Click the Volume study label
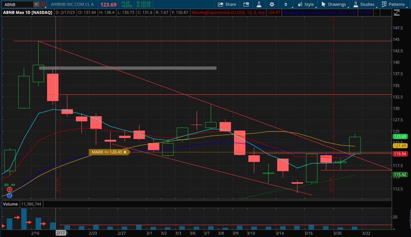The width and height of the screenshot is (411, 237). click(11, 204)
